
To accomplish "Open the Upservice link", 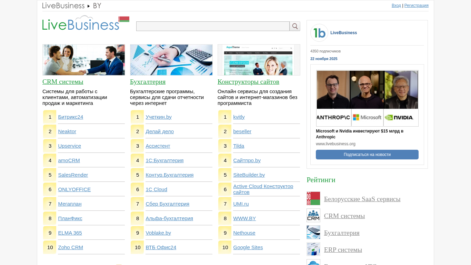I will (x=70, y=146).
